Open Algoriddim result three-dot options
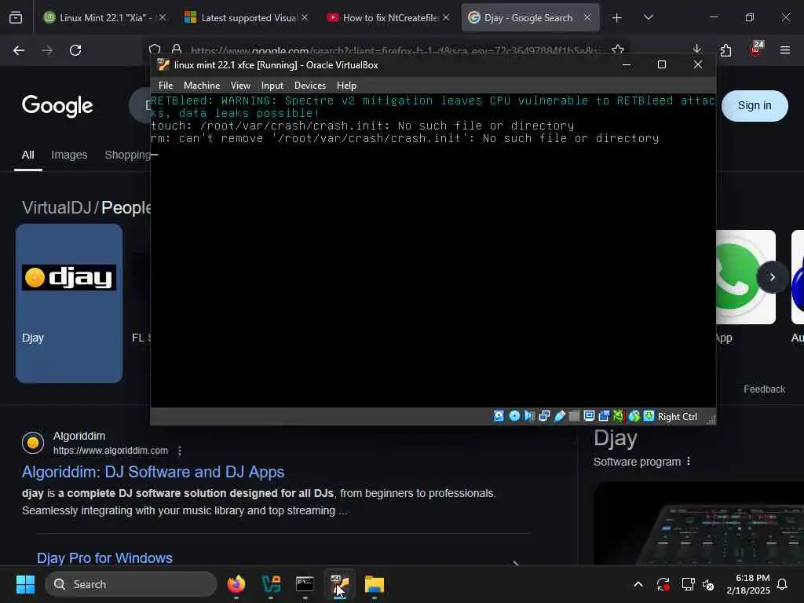 point(180,451)
